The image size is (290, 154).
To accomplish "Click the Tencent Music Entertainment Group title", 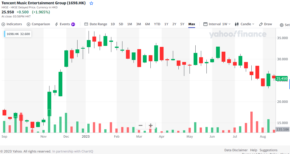I will click(x=43, y=3).
